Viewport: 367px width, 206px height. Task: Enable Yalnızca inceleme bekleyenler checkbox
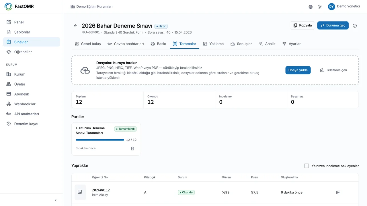(x=307, y=166)
